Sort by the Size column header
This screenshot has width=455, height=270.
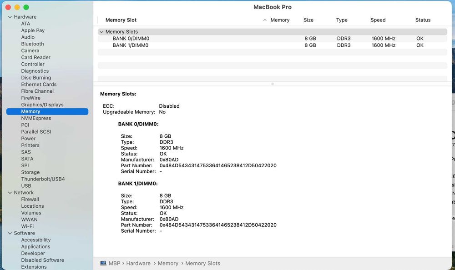(308, 20)
